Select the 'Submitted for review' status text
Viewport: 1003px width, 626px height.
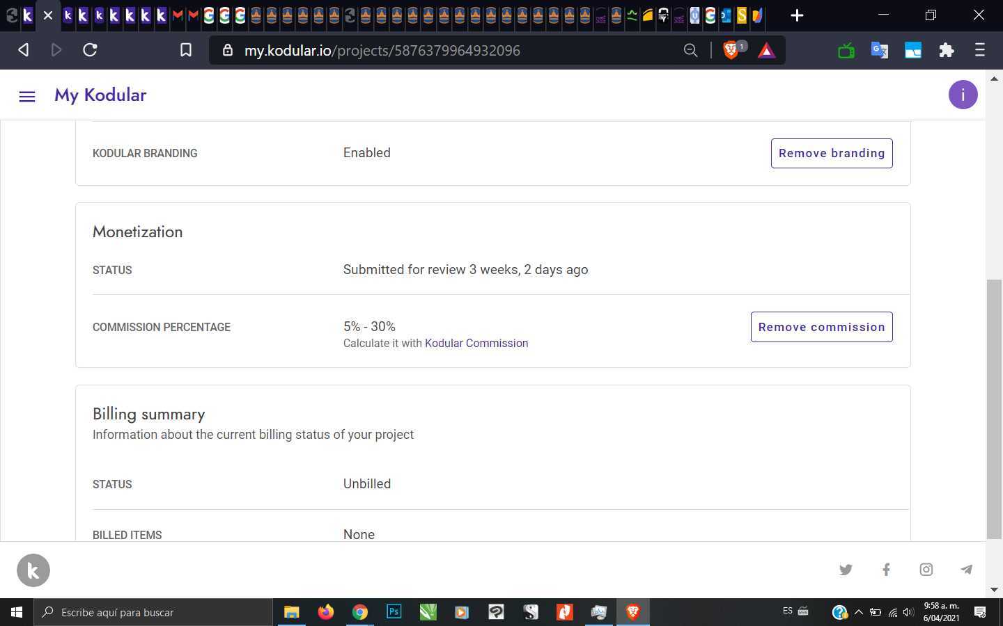(x=465, y=270)
